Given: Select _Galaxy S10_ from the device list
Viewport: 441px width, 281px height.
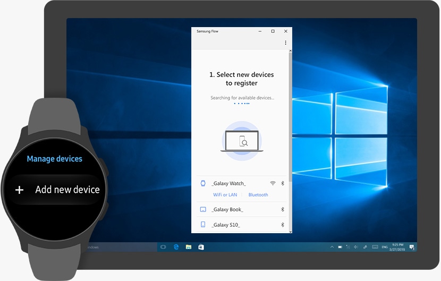Looking at the screenshot, I should coord(226,225).
